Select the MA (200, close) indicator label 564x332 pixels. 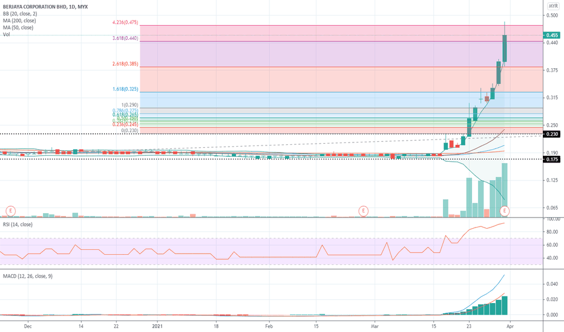coord(19,21)
